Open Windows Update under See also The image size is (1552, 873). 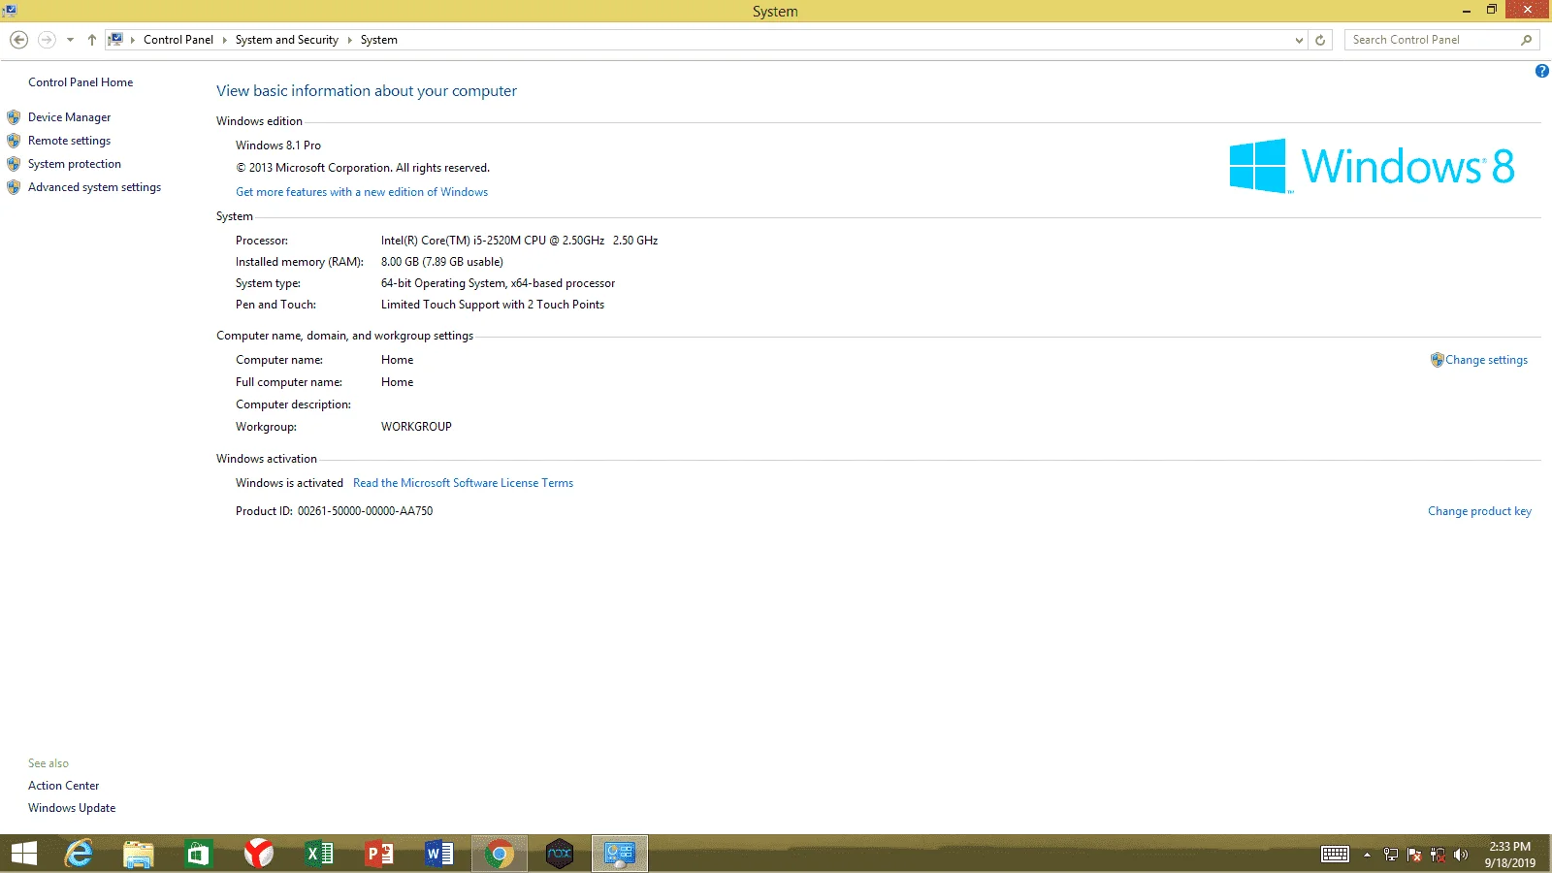72,808
